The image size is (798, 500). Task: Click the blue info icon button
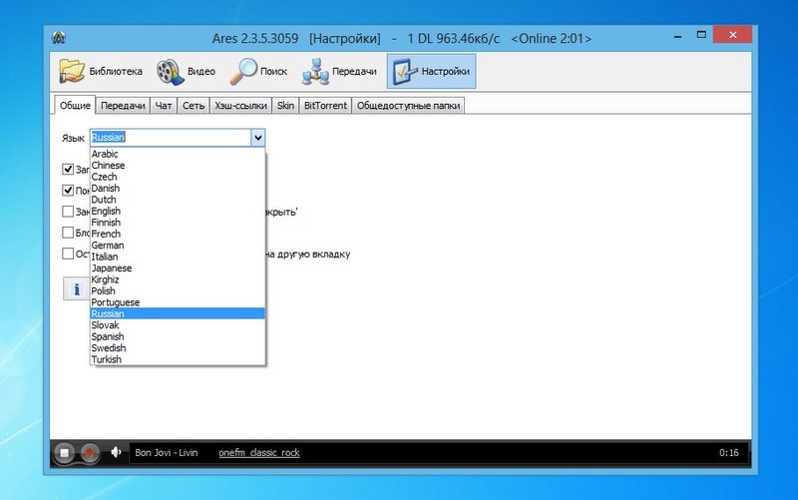[x=77, y=289]
